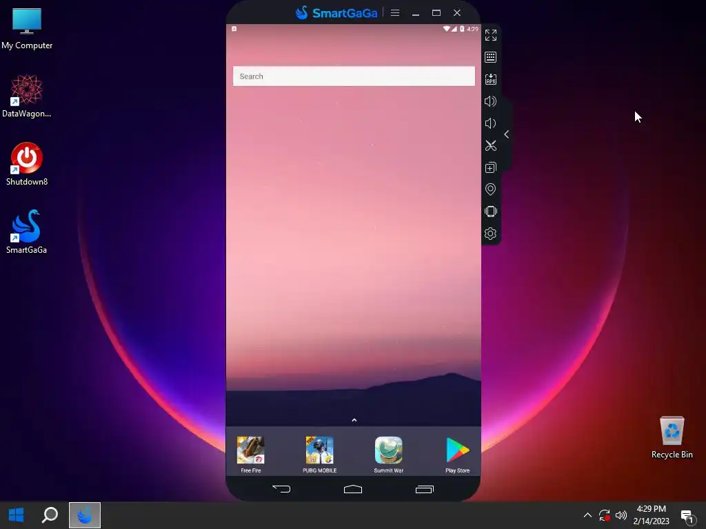
Task: Tap the Android recent apps button
Action: (x=425, y=489)
